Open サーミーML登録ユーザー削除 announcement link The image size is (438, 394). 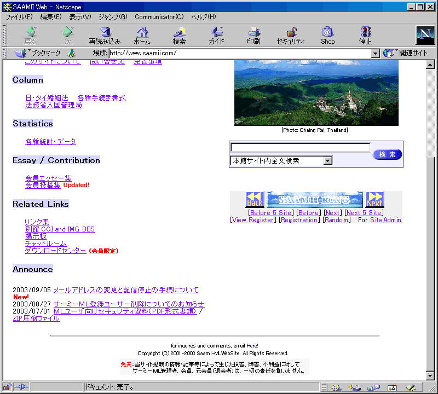pyautogui.click(x=129, y=304)
